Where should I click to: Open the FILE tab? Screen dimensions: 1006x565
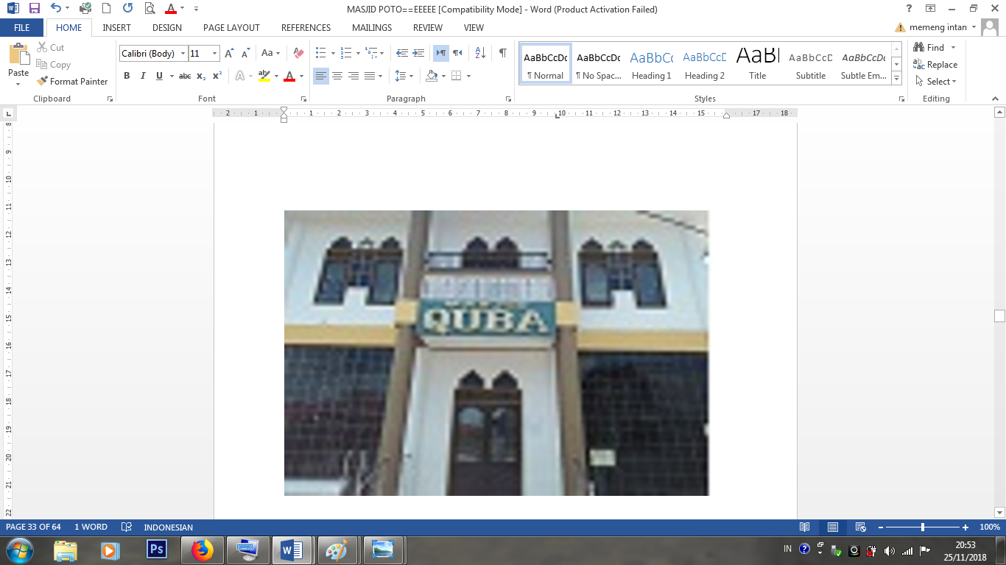[x=22, y=28]
